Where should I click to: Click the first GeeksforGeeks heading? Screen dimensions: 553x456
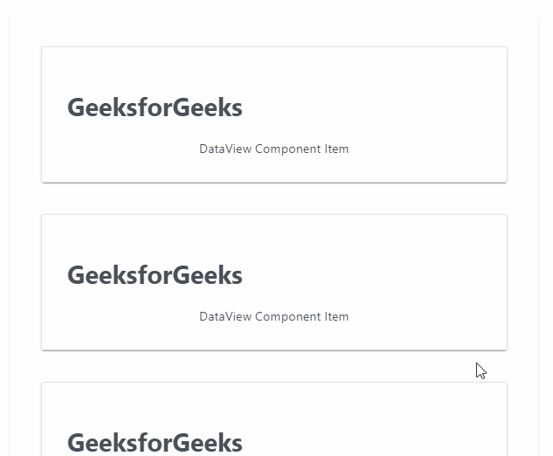pos(155,107)
